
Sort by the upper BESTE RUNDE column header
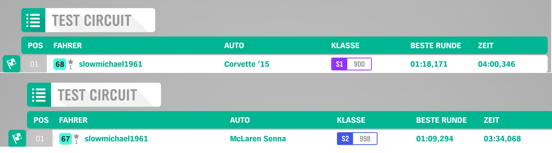point(436,46)
